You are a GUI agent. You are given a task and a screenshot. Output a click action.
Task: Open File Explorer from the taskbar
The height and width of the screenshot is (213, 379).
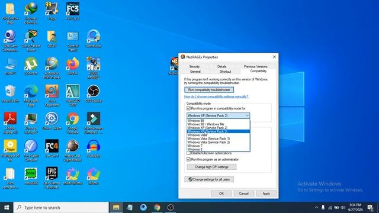tap(116, 208)
